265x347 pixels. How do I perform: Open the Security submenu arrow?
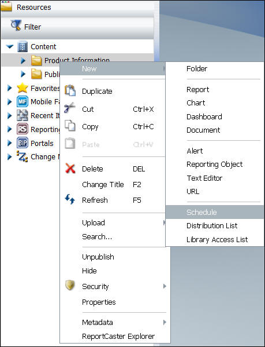165,286
